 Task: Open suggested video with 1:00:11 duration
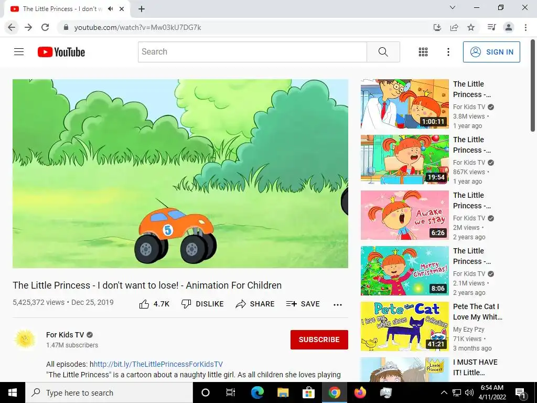coord(404,104)
